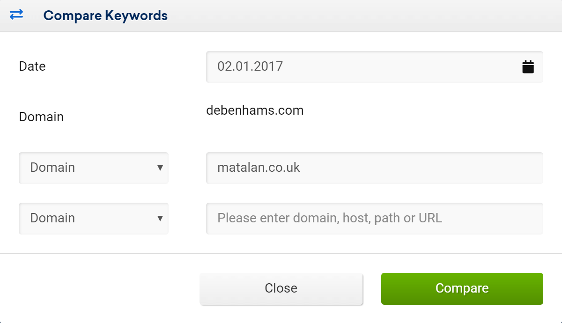This screenshot has width=562, height=323.
Task: Open the Domain dropdown beside the empty field
Action: [x=94, y=218]
